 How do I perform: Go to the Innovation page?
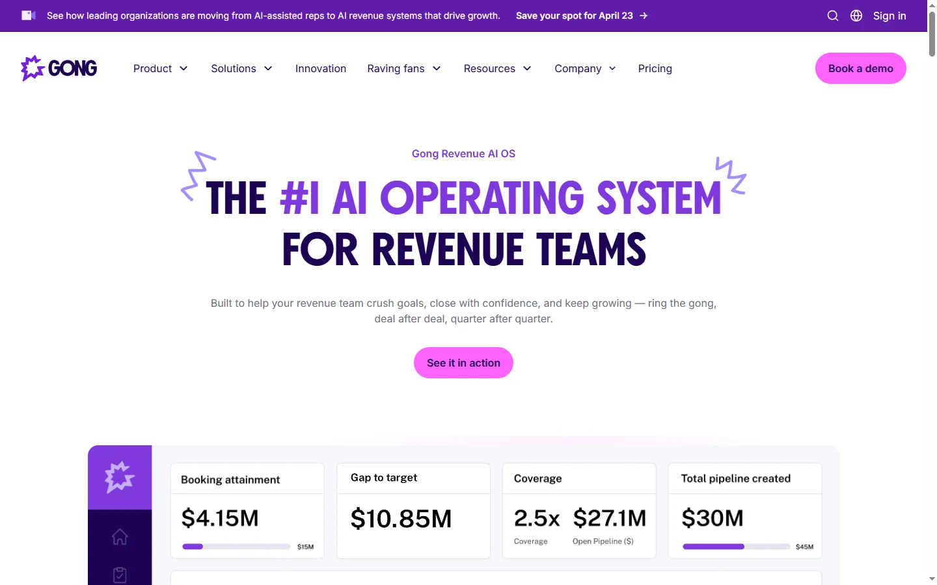tap(321, 68)
